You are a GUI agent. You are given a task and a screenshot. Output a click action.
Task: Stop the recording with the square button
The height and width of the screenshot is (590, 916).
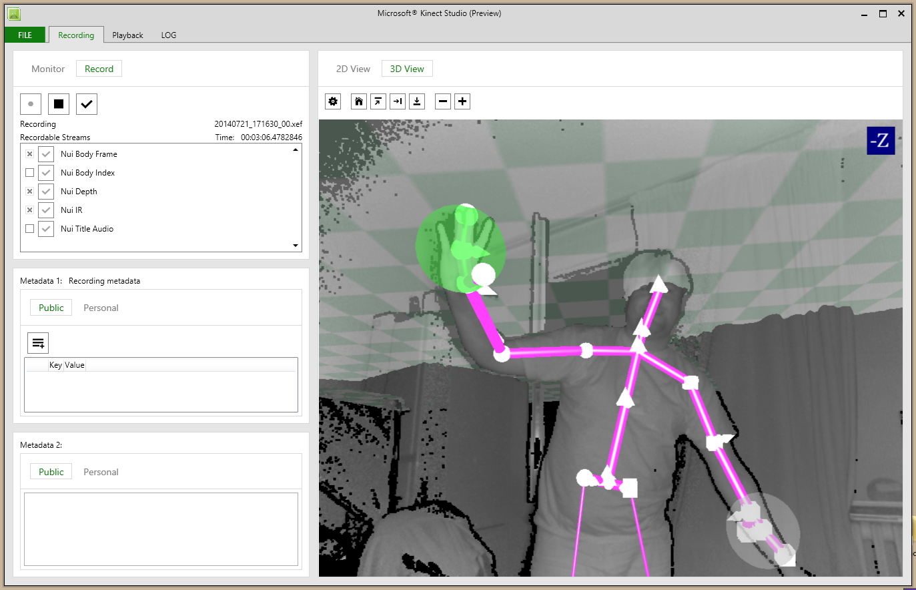pos(59,104)
